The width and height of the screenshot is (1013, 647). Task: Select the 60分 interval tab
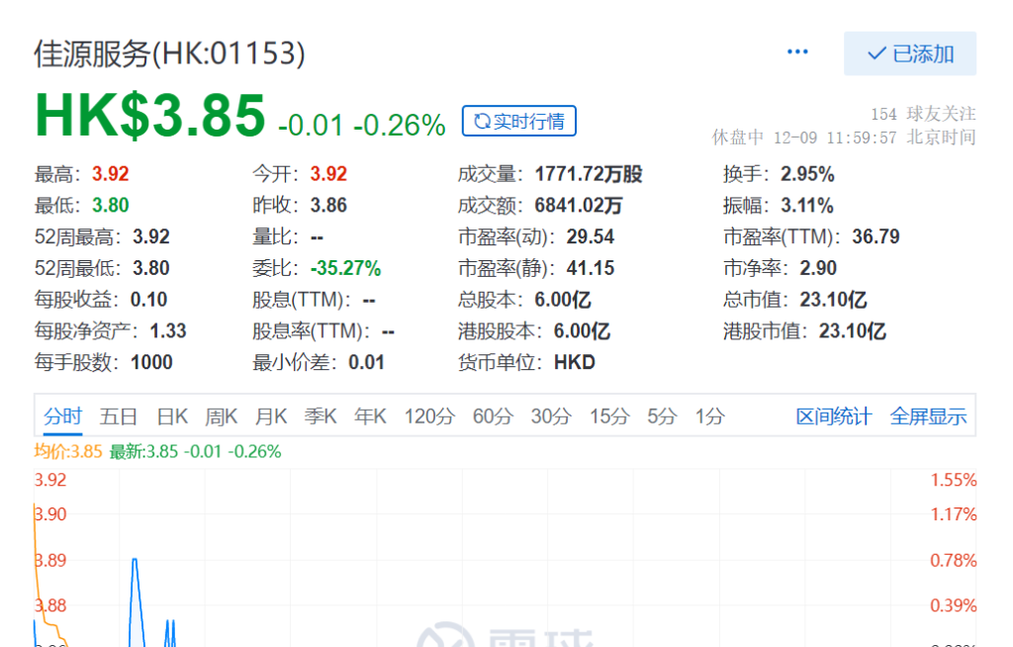coord(493,416)
